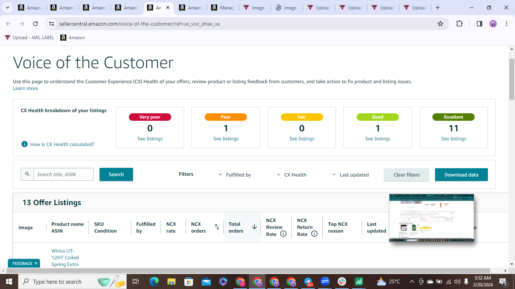This screenshot has width=515, height=289.
Task: Open the Upload - AWL LABEL bookmark
Action: (x=29, y=38)
